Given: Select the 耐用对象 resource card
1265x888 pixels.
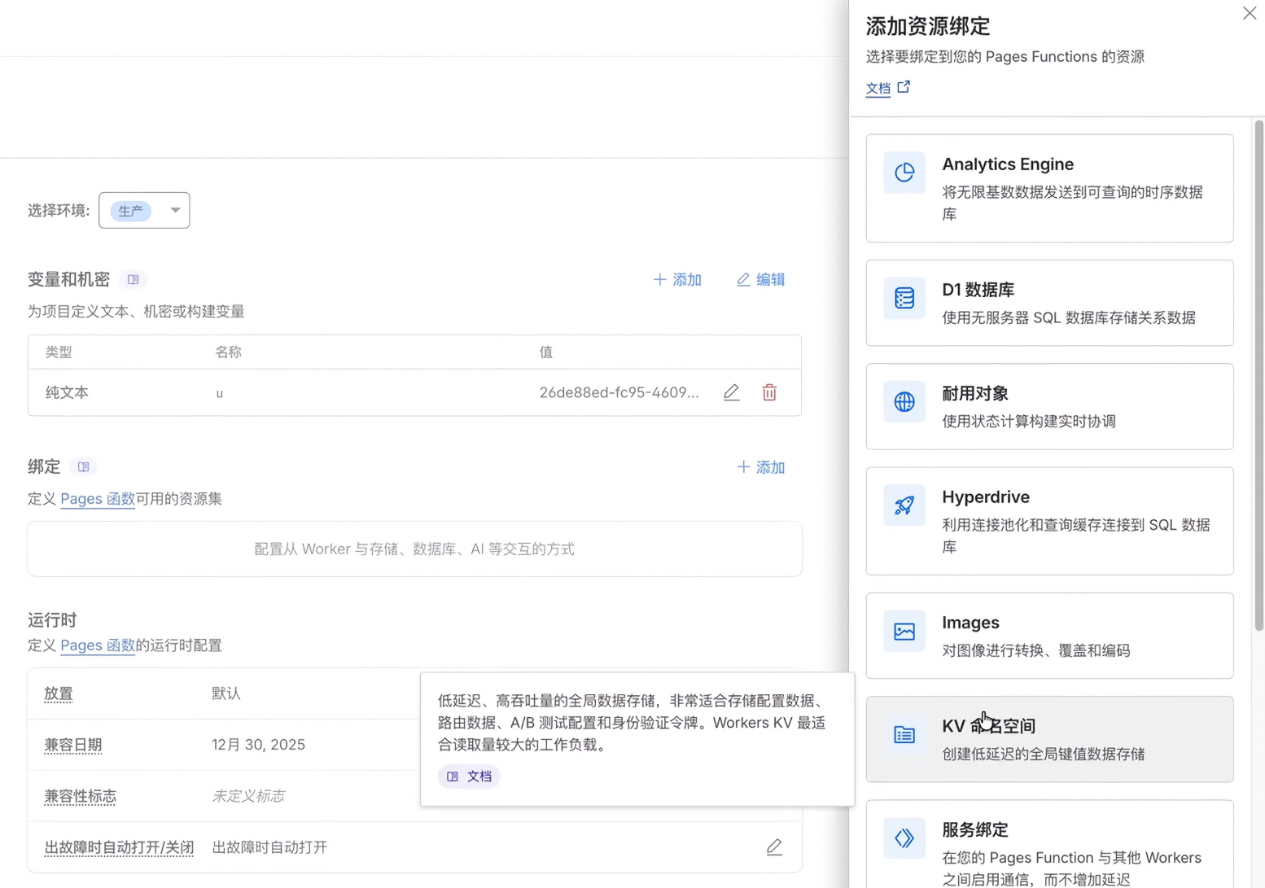Looking at the screenshot, I should point(1049,406).
